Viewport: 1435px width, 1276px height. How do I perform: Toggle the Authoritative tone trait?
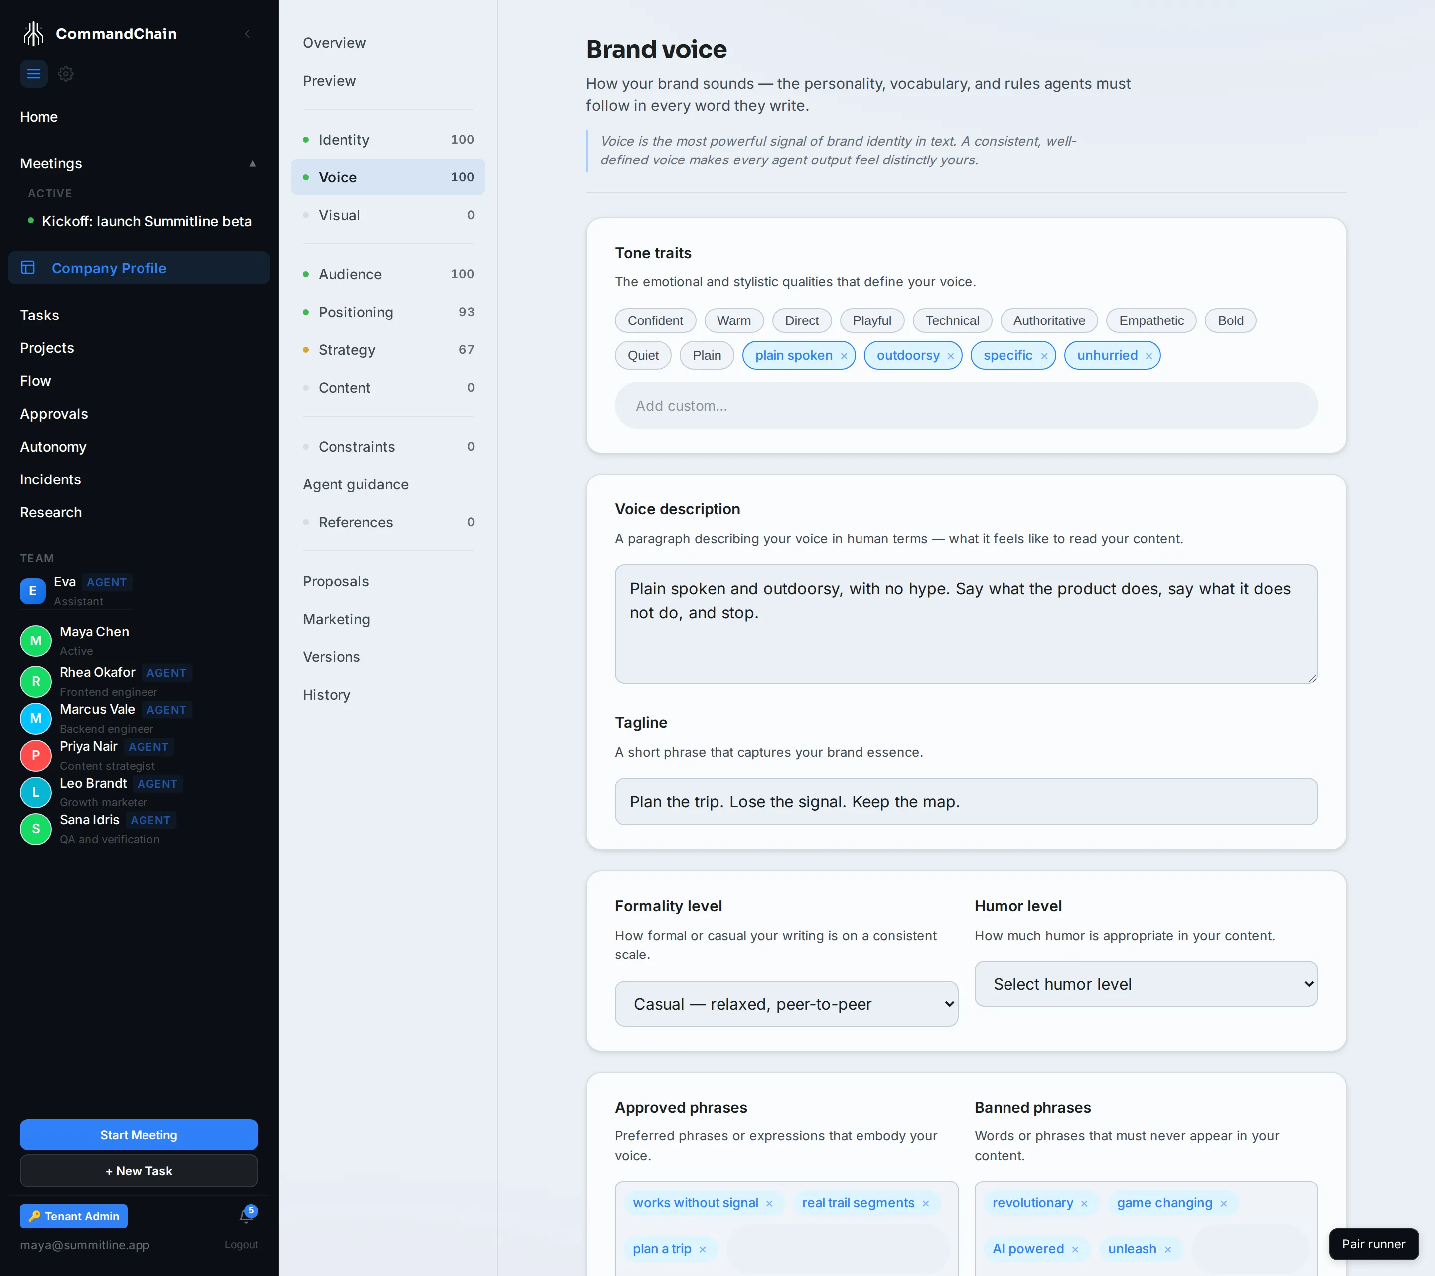point(1049,320)
